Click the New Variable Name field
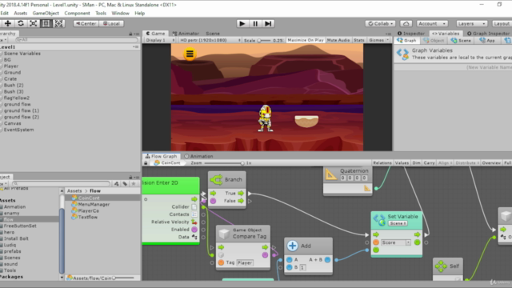Screen dimensions: 512x288 (454, 67)
